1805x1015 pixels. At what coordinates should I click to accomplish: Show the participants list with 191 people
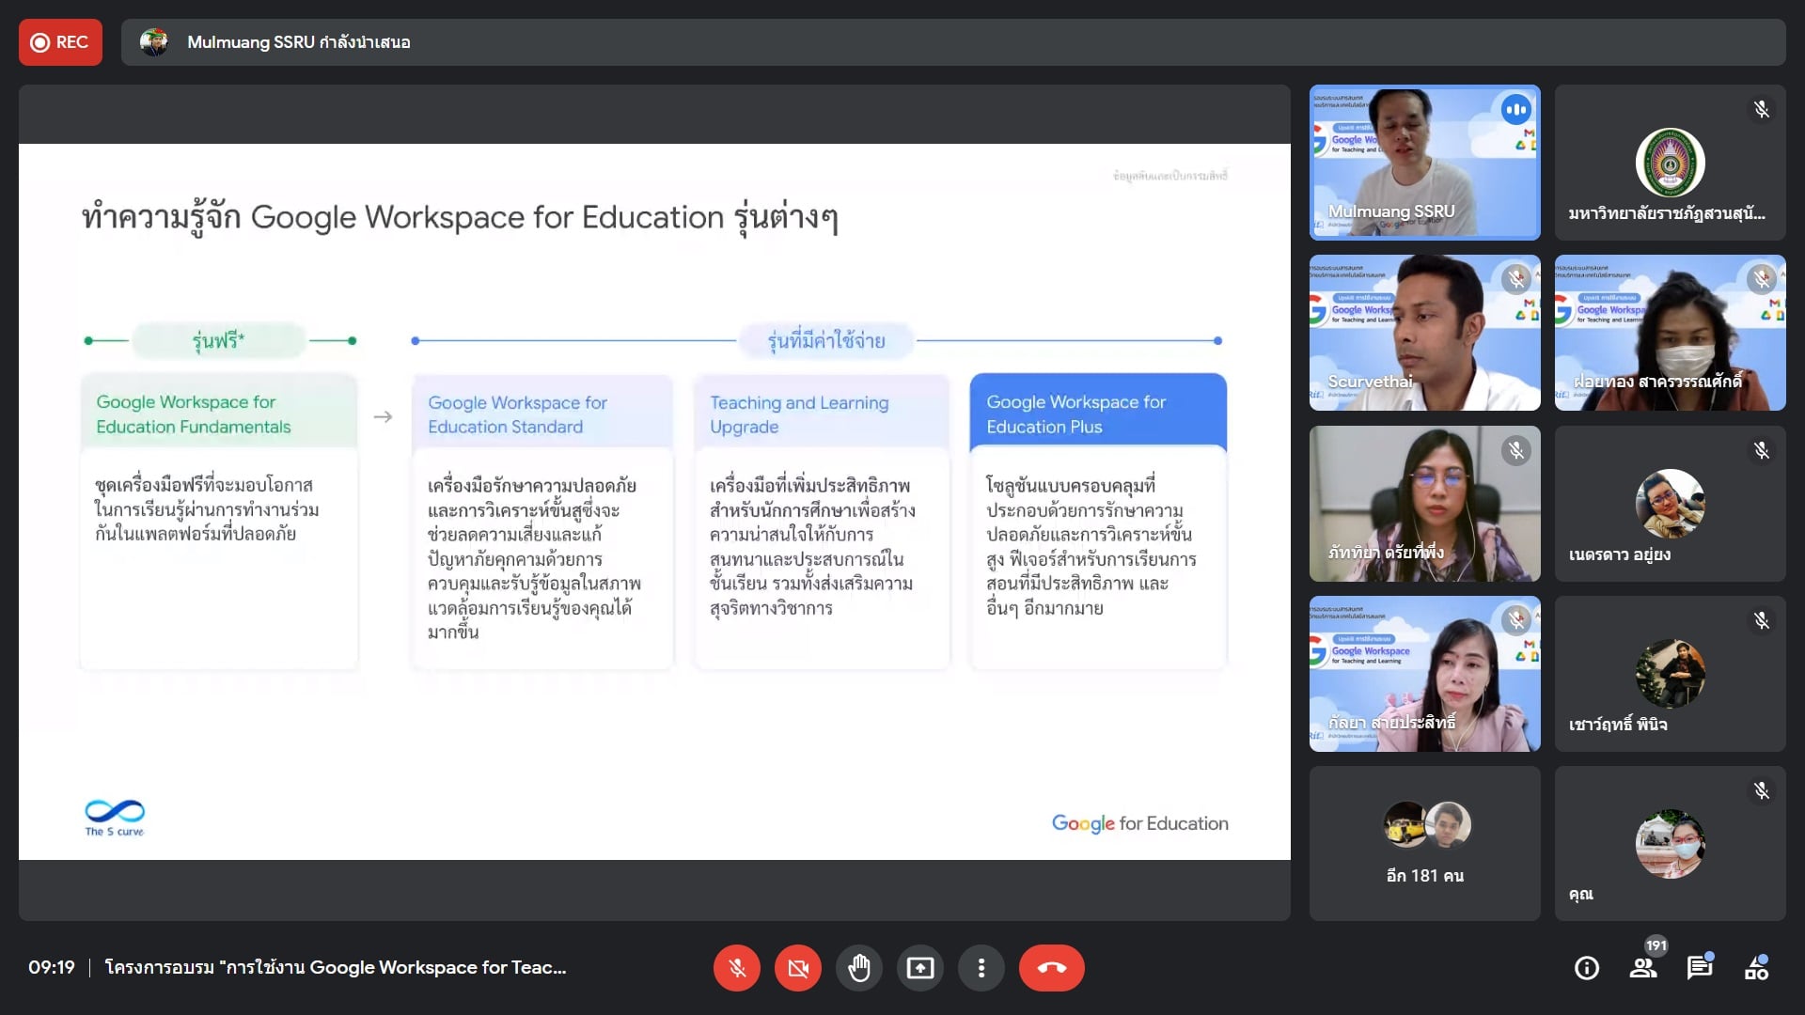1643,968
